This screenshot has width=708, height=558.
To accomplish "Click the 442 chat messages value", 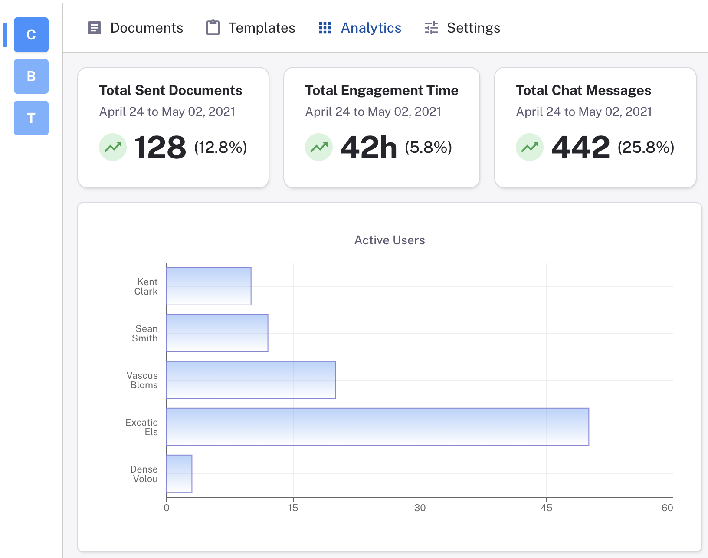I will (x=580, y=148).
